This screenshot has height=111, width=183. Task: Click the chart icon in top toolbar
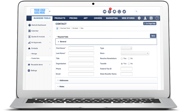point(124,12)
